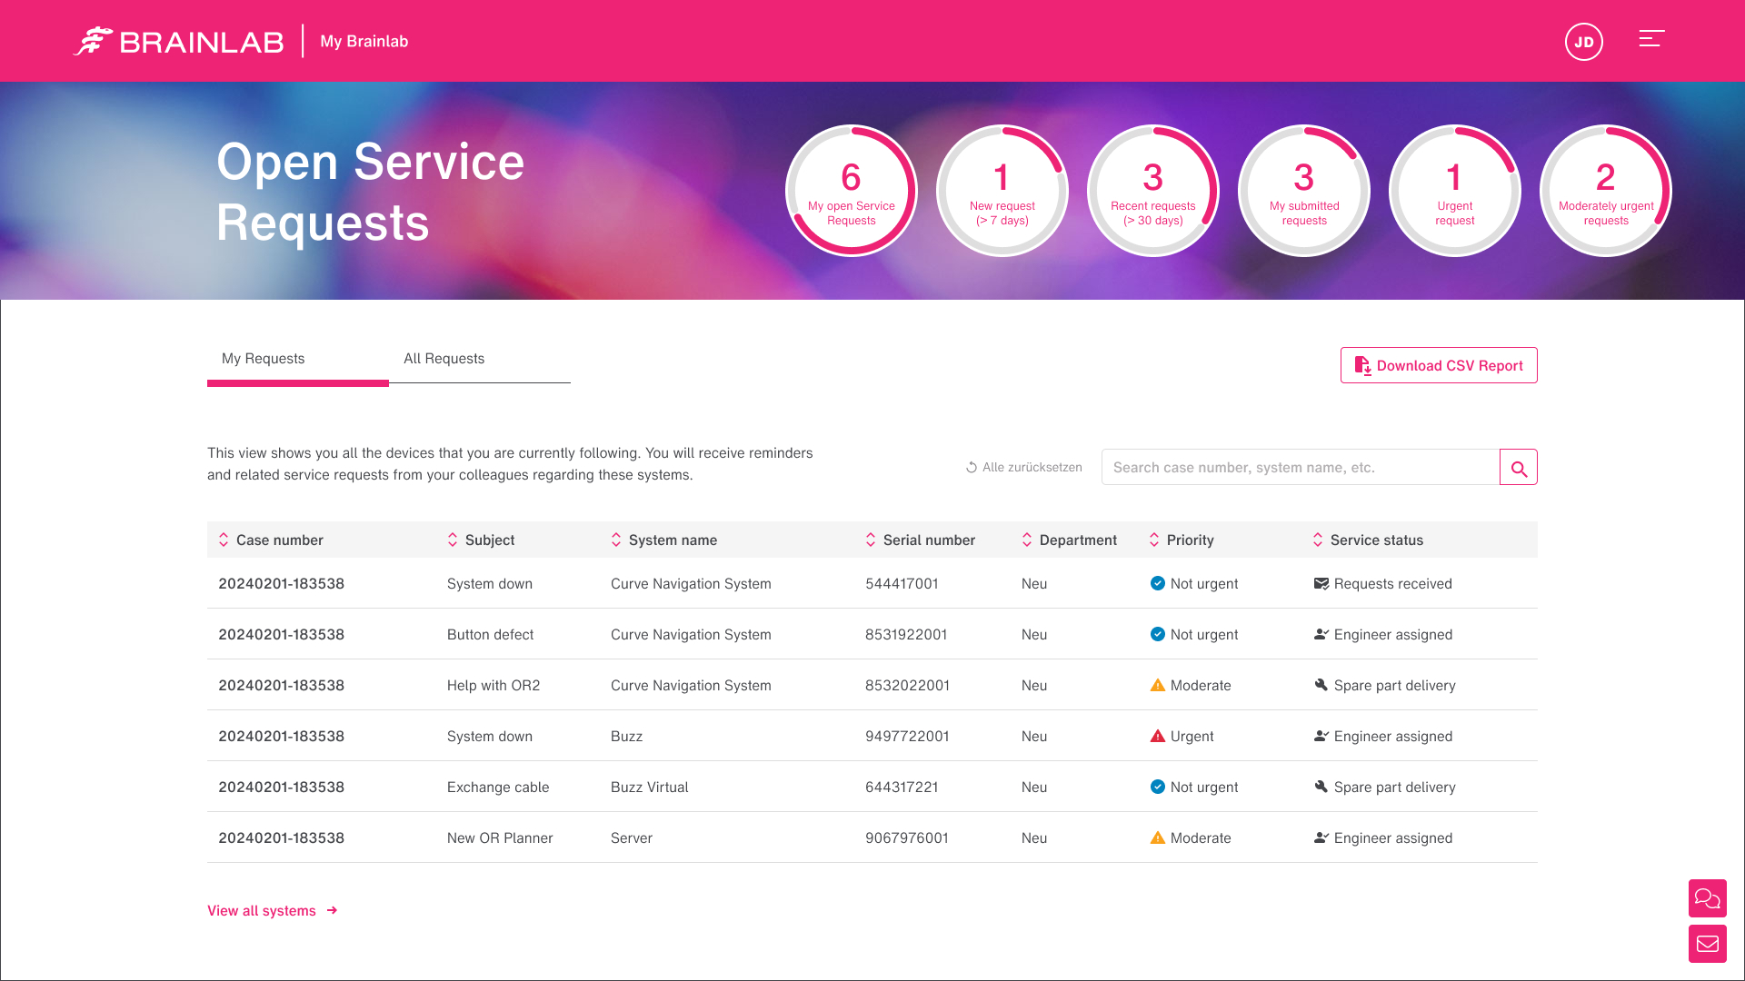Viewport: 1745px width, 981px height.
Task: Click the Not urgent icon for serial 544417001
Action: point(1158,583)
